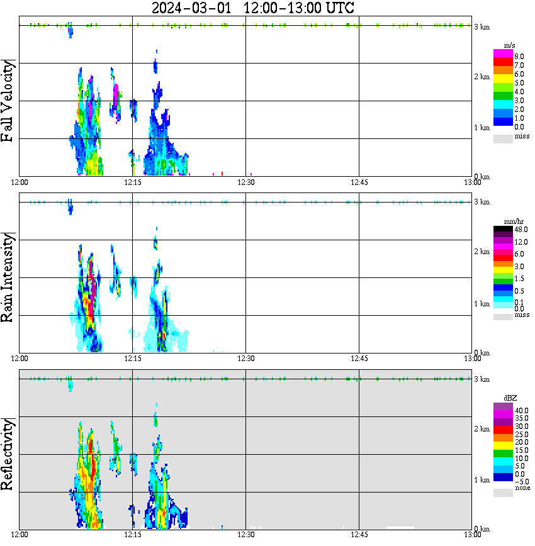Click the magenta 8.0 m/s legend swatch
The width and height of the screenshot is (535, 546).
[x=503, y=53]
